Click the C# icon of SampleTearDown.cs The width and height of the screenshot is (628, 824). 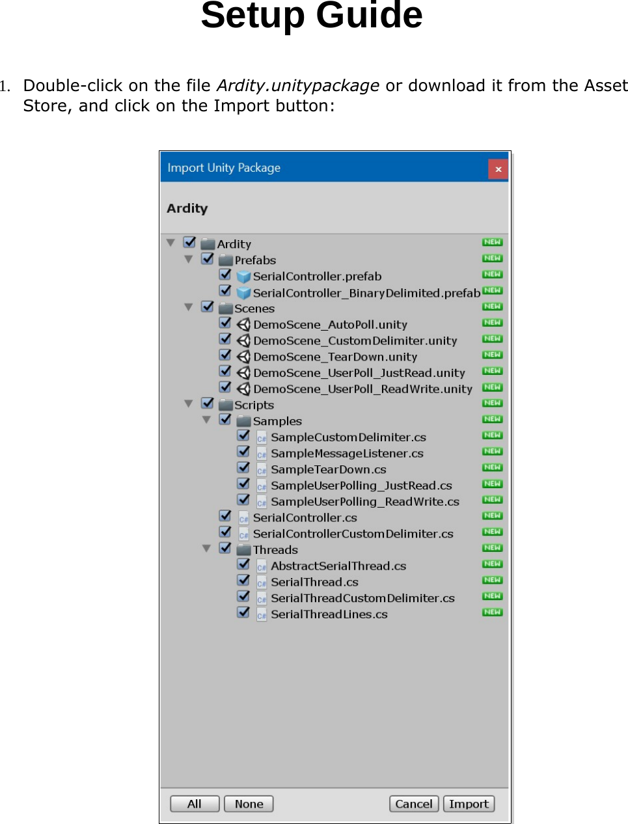pyautogui.click(x=262, y=469)
